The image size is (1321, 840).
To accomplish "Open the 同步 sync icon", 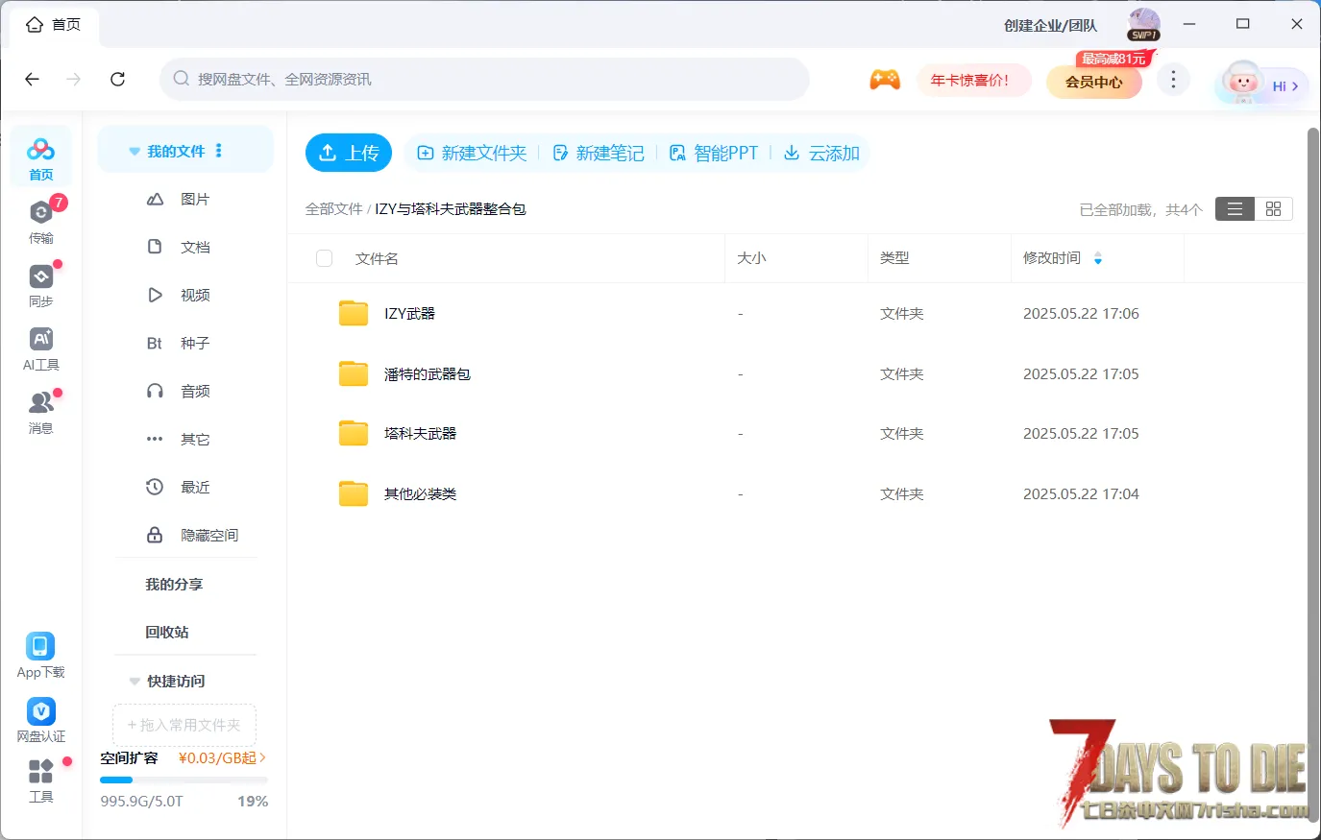I will pyautogui.click(x=40, y=285).
